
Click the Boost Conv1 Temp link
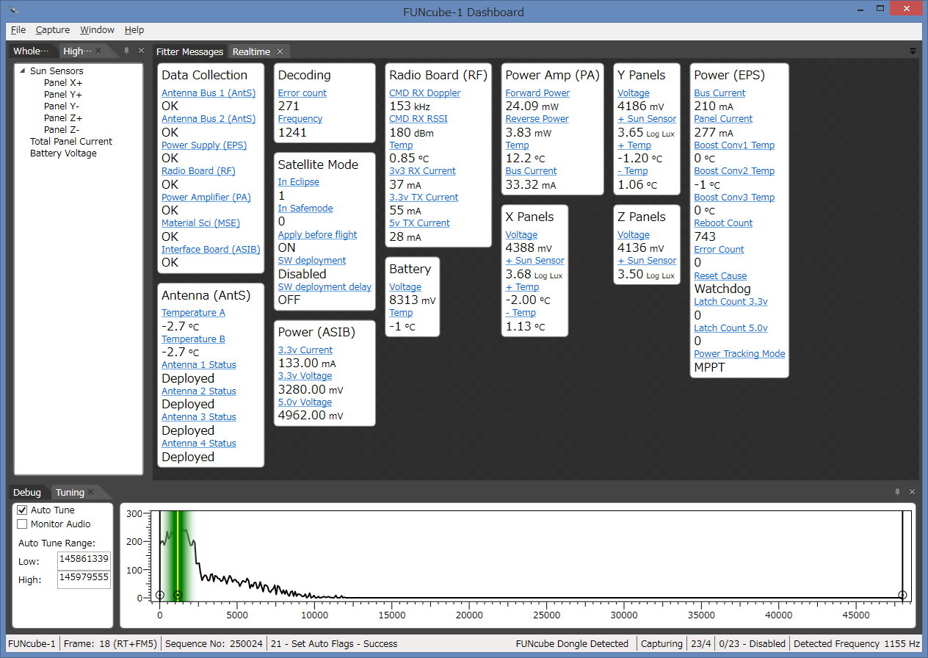(735, 145)
